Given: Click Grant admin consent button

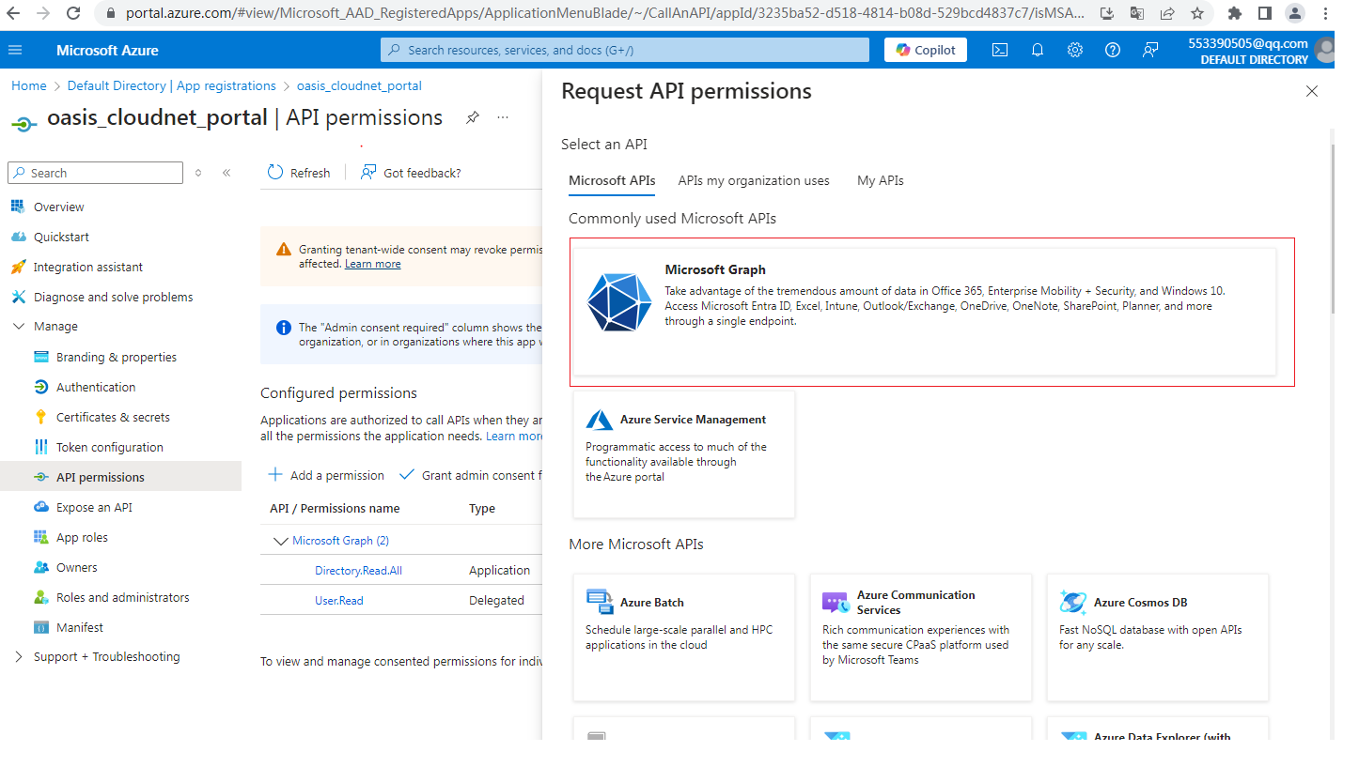Looking at the screenshot, I should click(x=471, y=475).
